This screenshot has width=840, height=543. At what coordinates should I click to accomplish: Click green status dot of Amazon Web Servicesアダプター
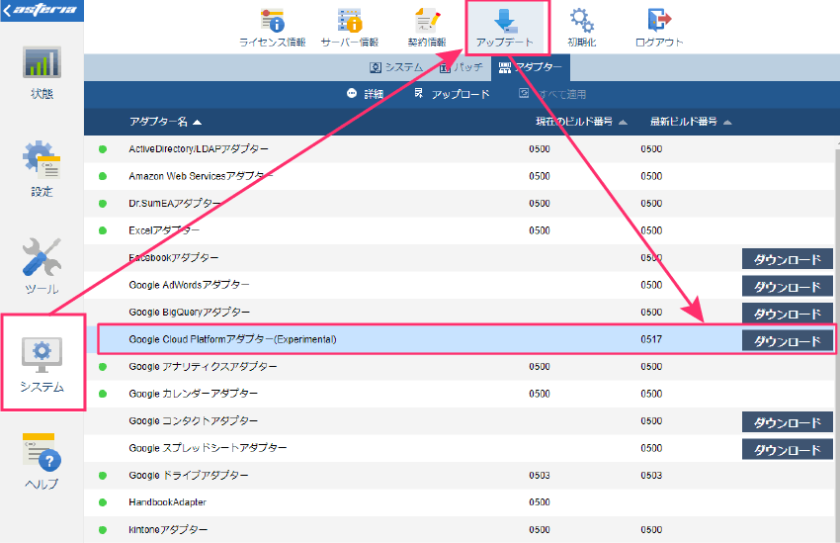[103, 176]
